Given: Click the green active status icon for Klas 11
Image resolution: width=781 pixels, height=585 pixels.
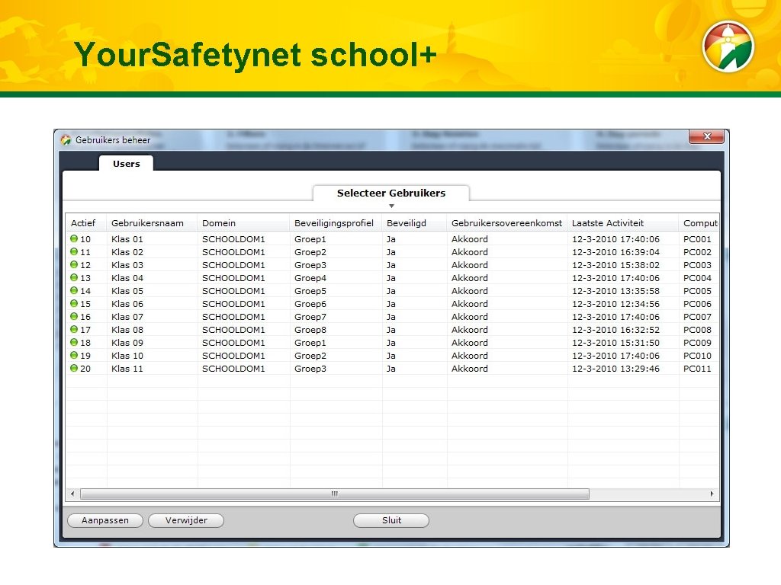Looking at the screenshot, I should 74,368.
